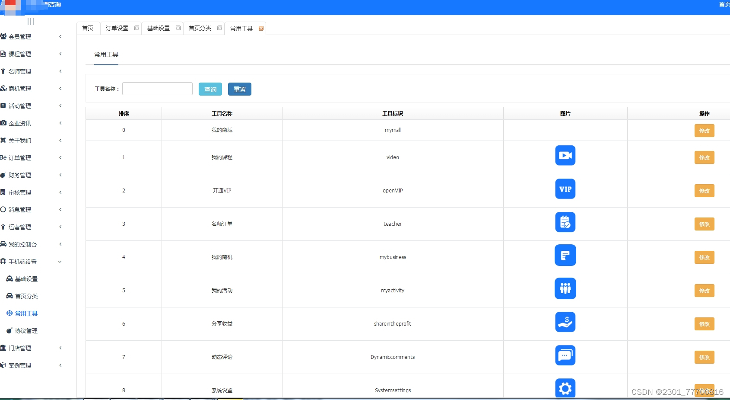The image size is (730, 400).
Task: Click the Dynamiccomments identifier cell
Action: click(x=393, y=357)
